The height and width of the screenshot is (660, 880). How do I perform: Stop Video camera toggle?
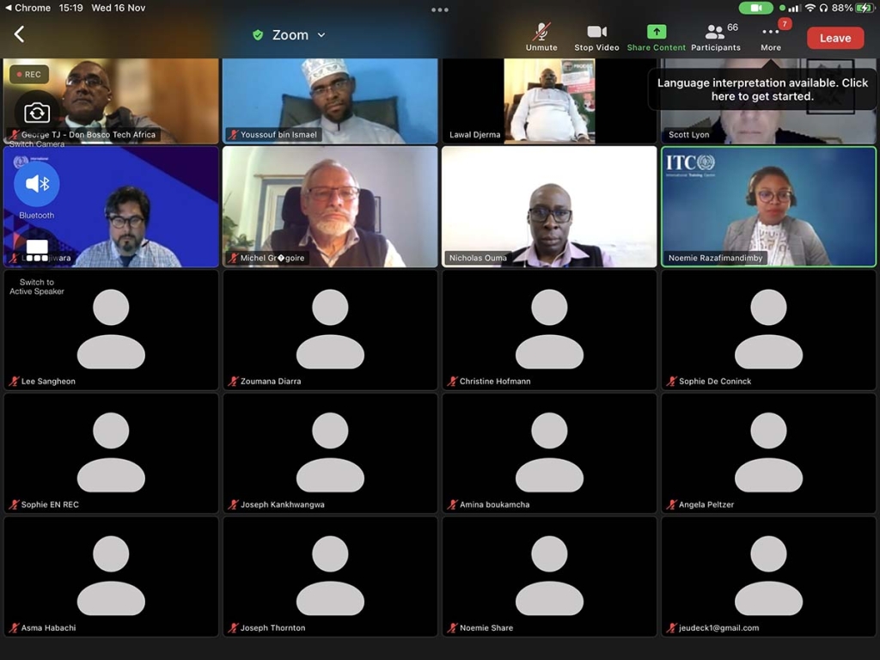596,37
